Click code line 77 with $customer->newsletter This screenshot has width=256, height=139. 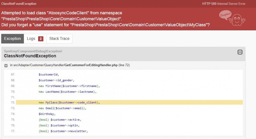tap(63, 131)
